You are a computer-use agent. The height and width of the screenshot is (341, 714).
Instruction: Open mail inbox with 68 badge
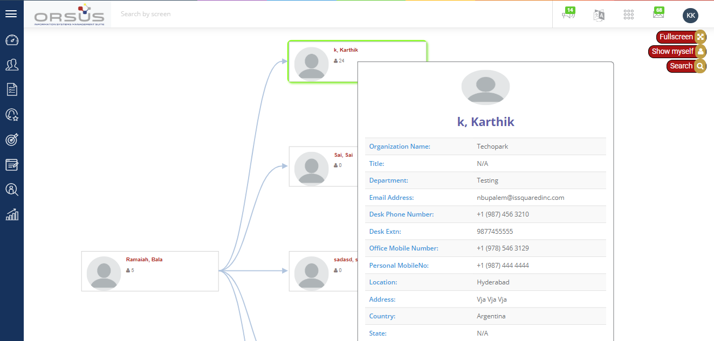coord(658,15)
